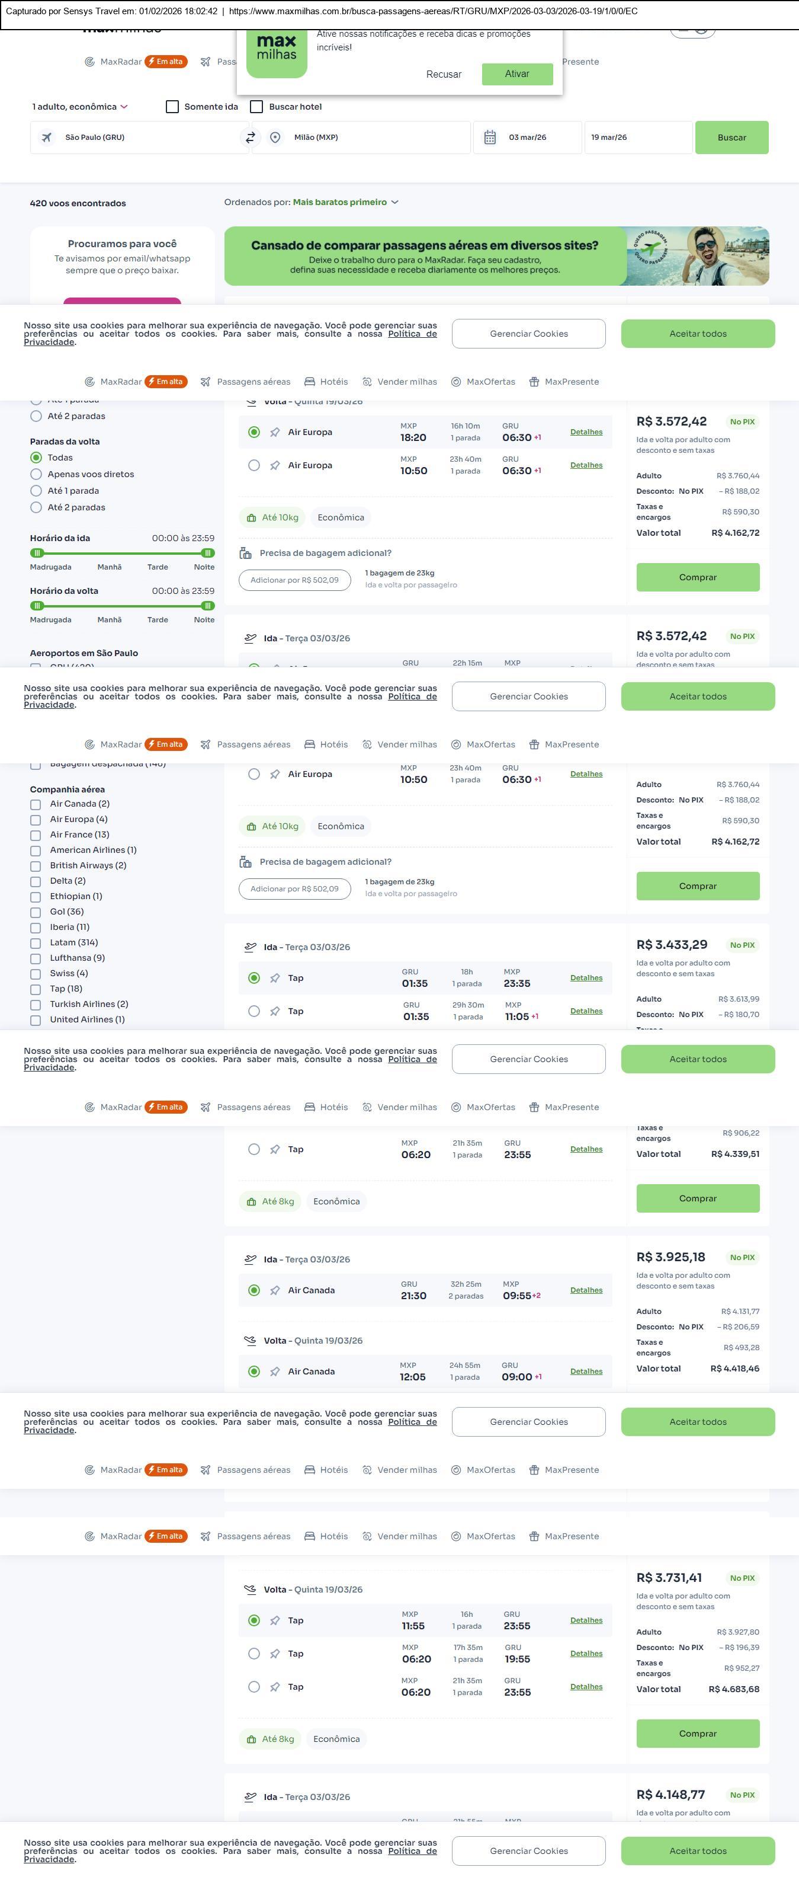Open the '1 adulto, econômica' passenger dropdown
The width and height of the screenshot is (799, 1880).
point(79,107)
